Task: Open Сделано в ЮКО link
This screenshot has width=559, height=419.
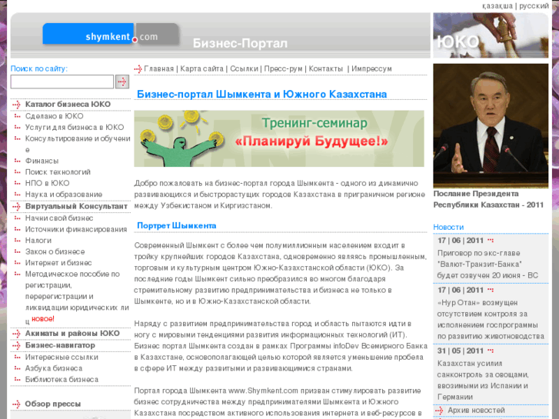Action: [54, 116]
